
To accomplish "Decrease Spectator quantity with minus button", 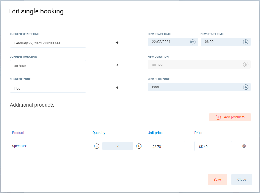I will 97,146.
